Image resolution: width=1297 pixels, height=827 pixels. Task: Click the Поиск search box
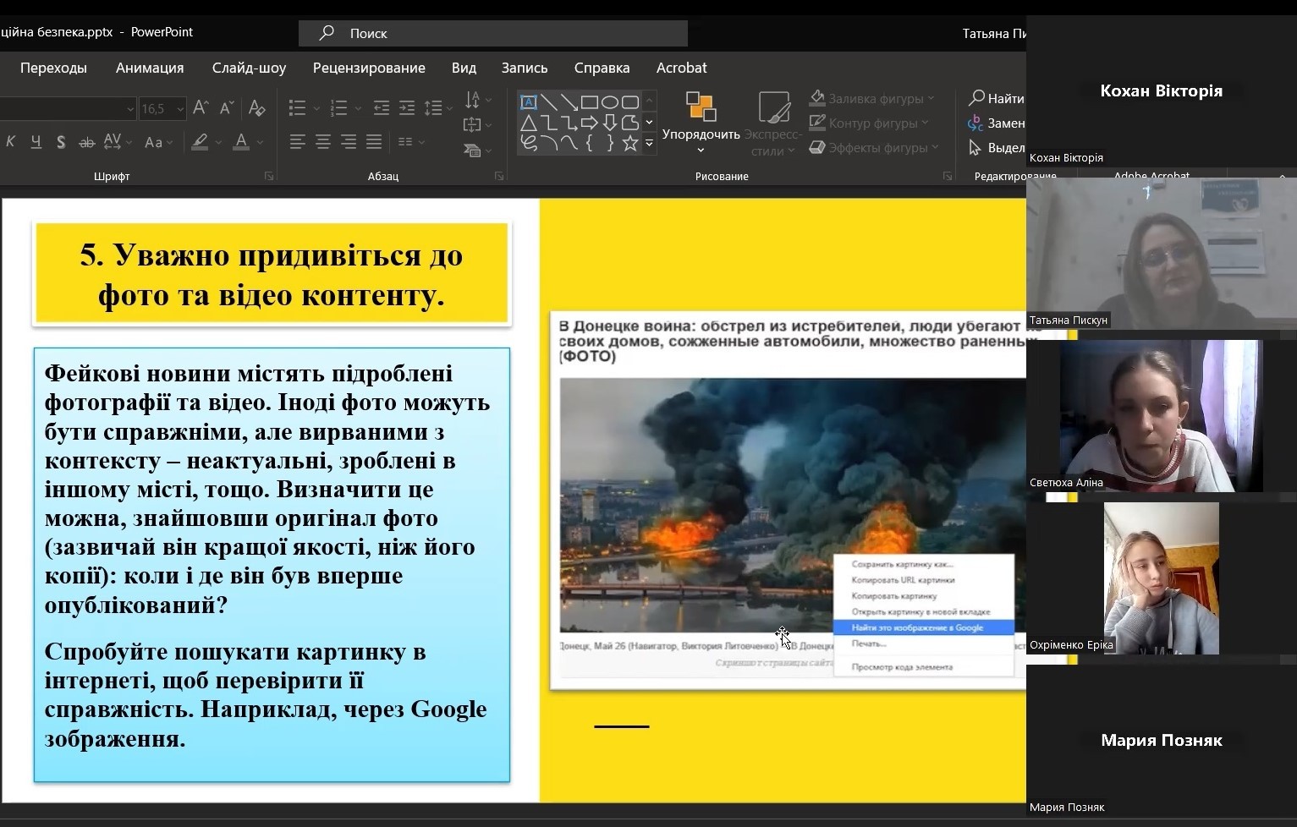492,33
